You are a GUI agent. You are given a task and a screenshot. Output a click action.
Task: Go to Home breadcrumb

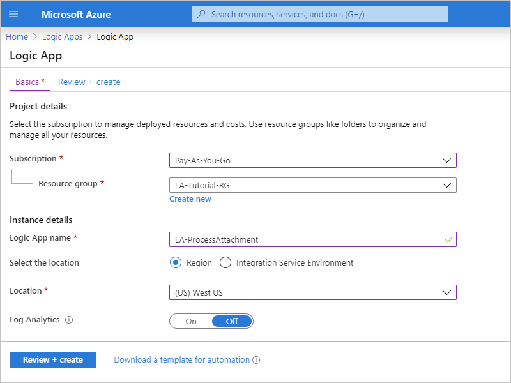[x=17, y=37]
